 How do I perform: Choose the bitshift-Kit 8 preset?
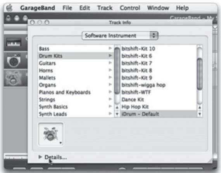(159, 70)
